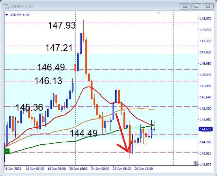This screenshot has height=176, width=217.
Task: Click the 20 Jun 16:00 time axis label
Action: (79, 169)
